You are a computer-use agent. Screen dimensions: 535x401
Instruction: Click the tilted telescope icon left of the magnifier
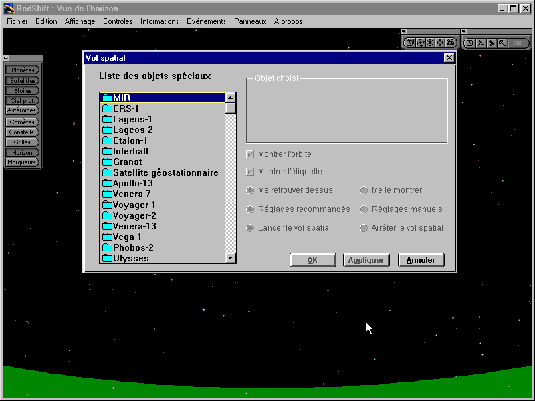click(492, 43)
